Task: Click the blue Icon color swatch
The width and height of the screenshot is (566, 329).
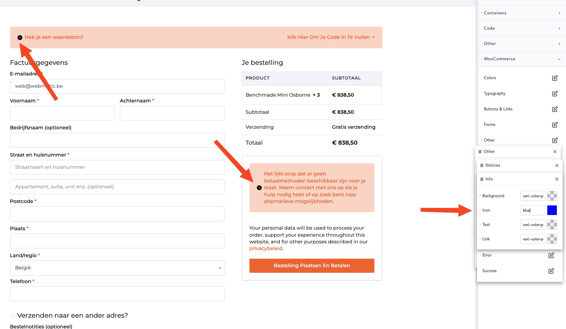Action: point(552,210)
